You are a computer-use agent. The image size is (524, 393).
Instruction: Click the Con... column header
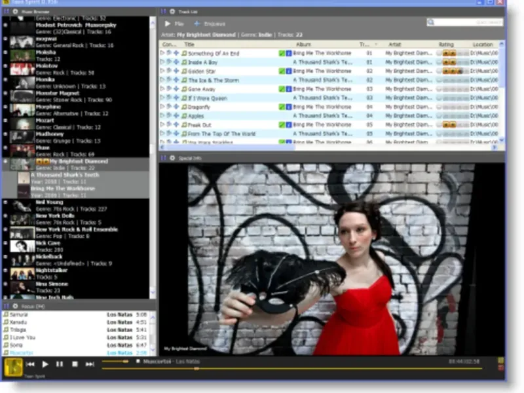point(169,44)
